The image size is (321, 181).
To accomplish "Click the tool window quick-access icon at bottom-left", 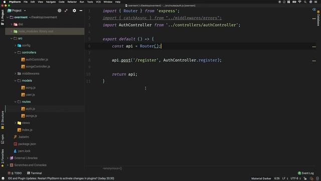I will pos(3,178).
